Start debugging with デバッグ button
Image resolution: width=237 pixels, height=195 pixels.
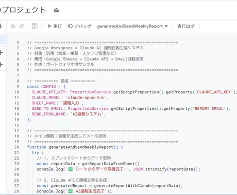click(x=79, y=26)
